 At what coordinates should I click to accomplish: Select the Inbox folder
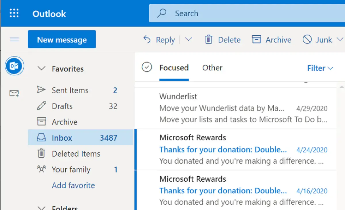pyautogui.click(x=81, y=138)
